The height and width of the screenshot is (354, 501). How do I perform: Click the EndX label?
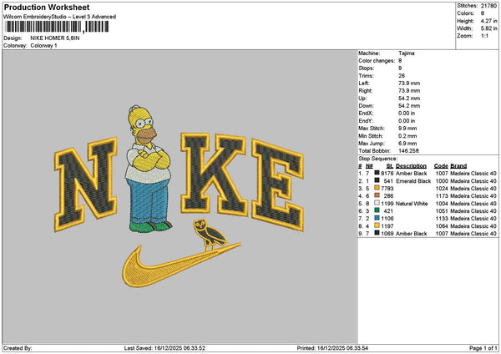pos(366,114)
